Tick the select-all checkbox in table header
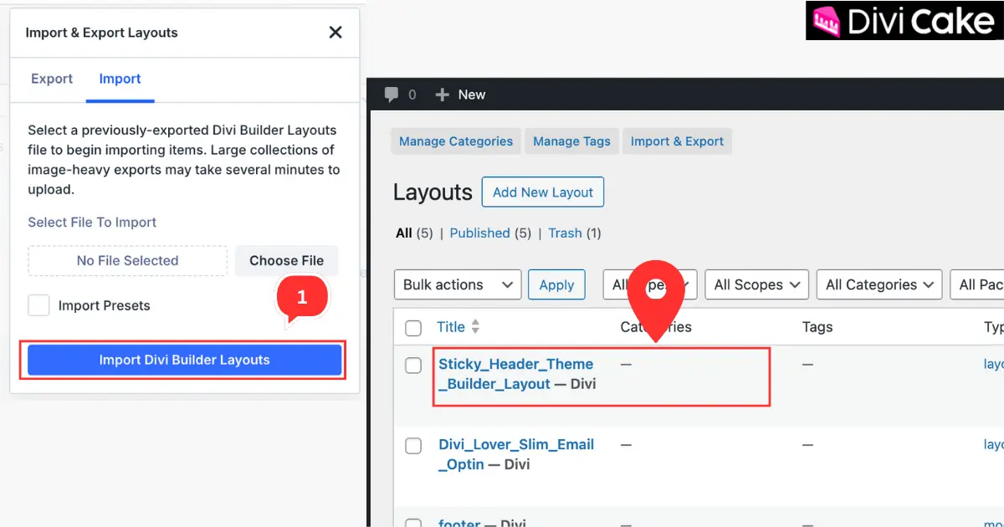 point(413,328)
